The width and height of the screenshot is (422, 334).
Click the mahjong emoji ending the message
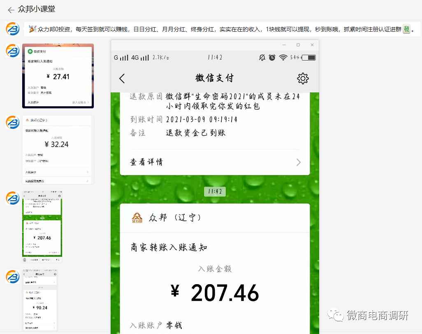[x=406, y=29]
